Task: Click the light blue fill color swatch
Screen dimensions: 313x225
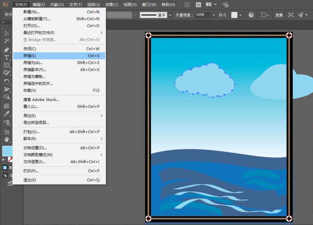Action: (6, 151)
